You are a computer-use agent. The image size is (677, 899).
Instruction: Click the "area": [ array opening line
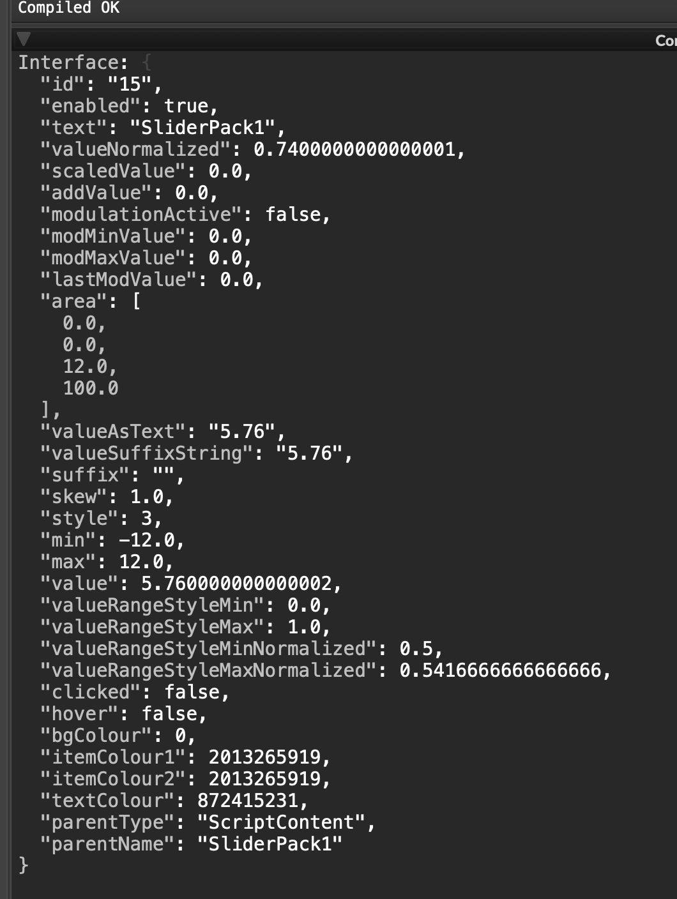pos(91,301)
